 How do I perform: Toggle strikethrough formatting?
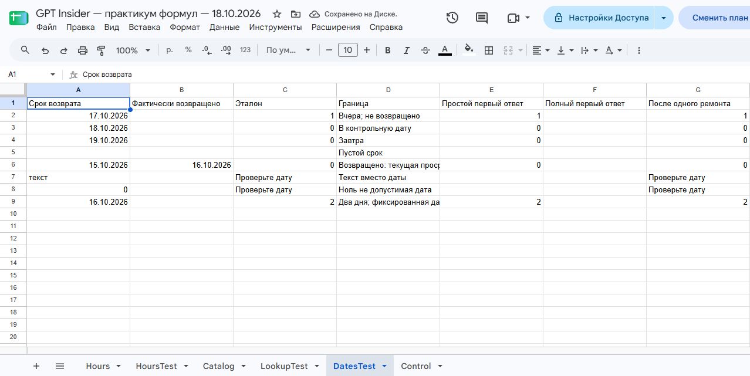coord(425,50)
